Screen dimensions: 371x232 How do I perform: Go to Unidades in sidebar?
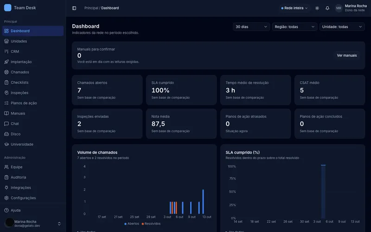tap(33, 41)
